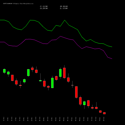Select the green candle above 12 Jan
This screenshot has height=125, width=125.
pos(84,103)
